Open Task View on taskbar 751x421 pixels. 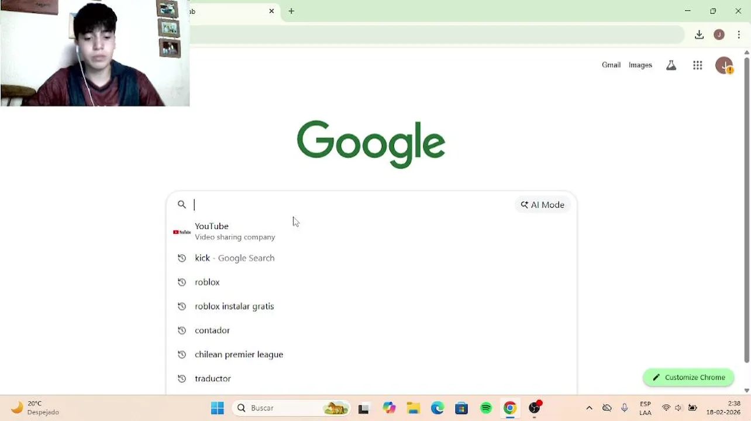pos(363,408)
